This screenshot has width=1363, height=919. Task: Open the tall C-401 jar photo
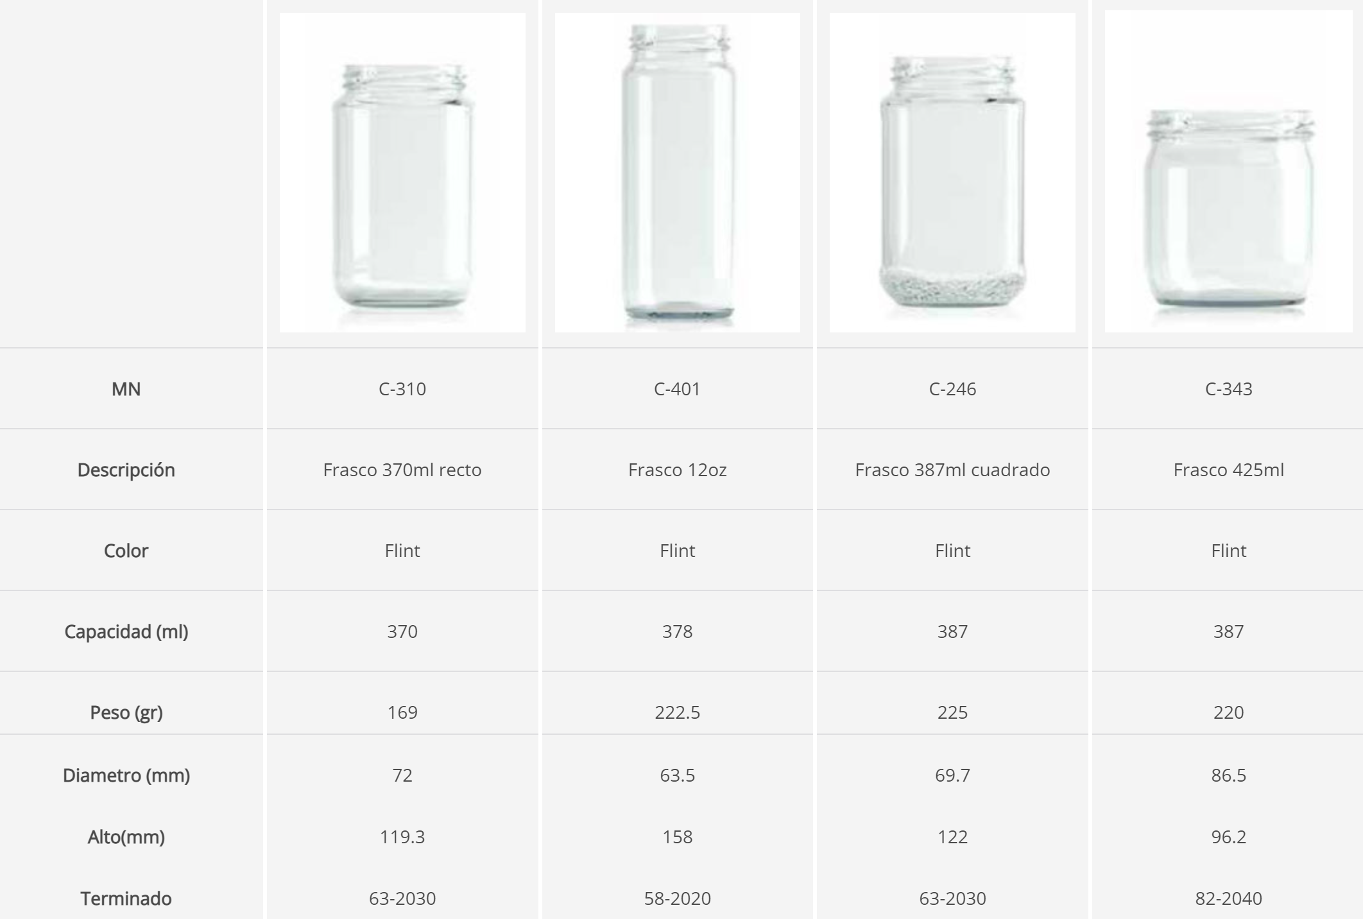coord(677,172)
